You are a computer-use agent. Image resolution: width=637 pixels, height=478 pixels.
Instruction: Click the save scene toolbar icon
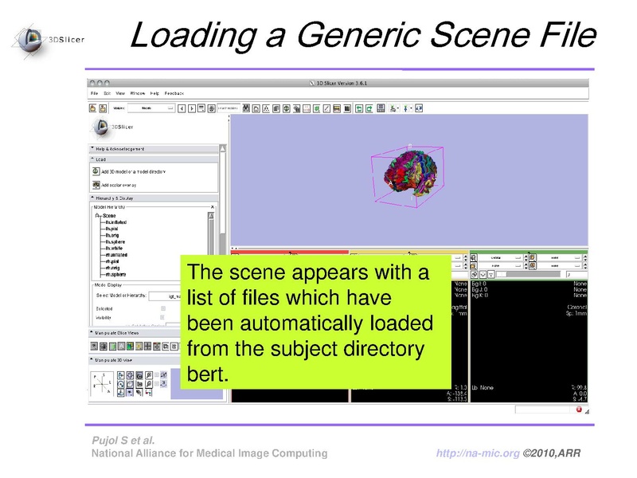pyautogui.click(x=103, y=108)
